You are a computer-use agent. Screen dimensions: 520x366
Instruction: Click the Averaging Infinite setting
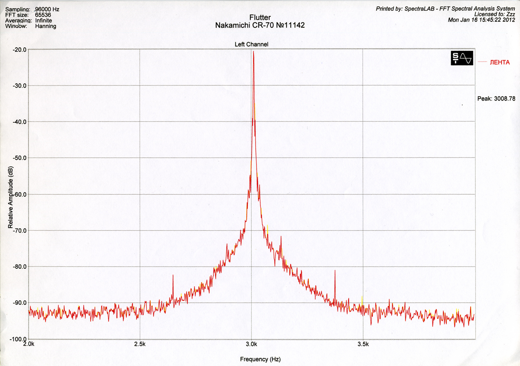click(x=43, y=20)
